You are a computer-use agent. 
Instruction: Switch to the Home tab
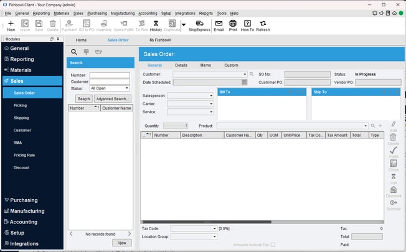pos(81,40)
